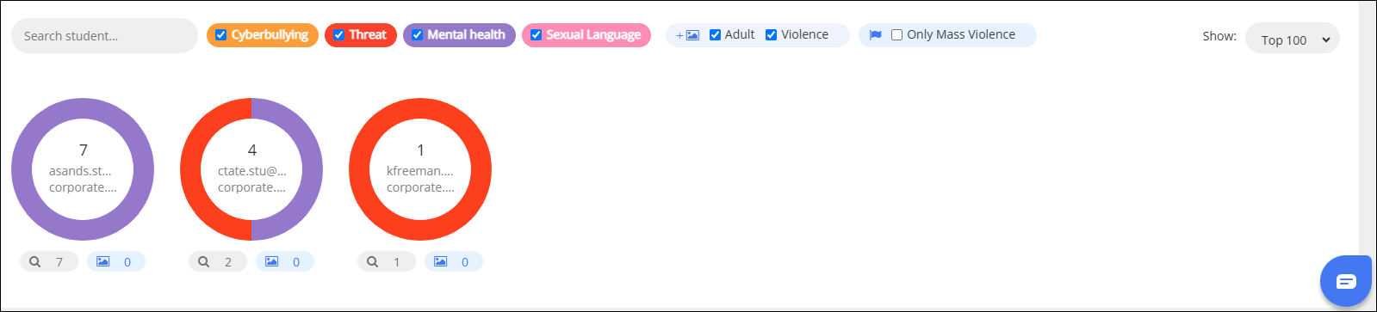Click the total number 4 in ctate.stu donut
Screen dimensions: 1377x312
[x=251, y=150]
